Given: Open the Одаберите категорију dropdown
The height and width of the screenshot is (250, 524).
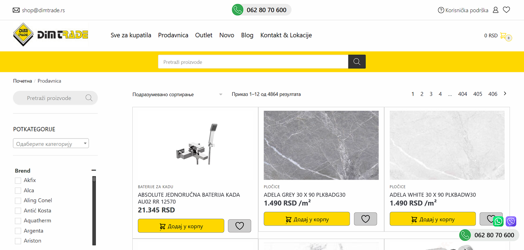Looking at the screenshot, I should point(51,143).
